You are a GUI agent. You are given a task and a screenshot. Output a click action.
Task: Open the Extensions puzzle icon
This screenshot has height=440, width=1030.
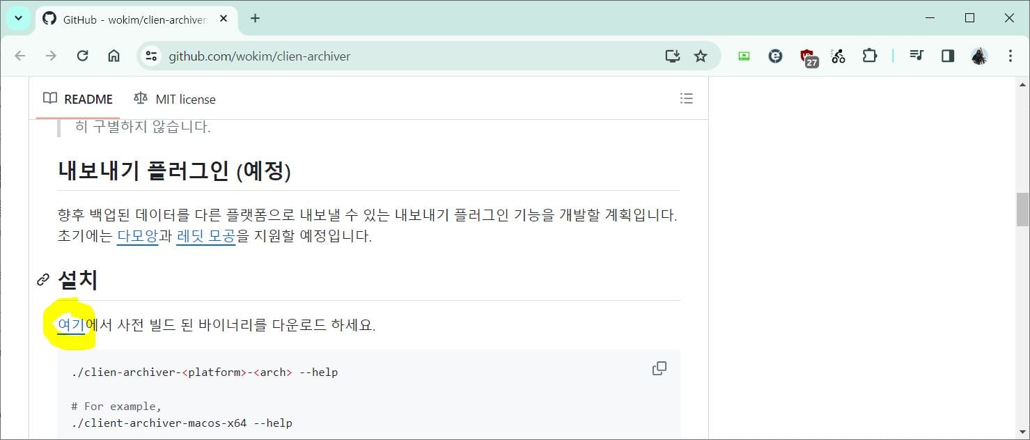pos(870,56)
